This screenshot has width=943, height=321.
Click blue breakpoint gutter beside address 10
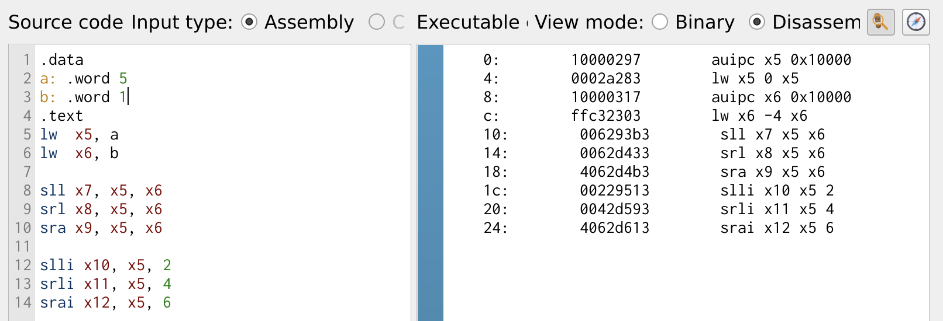pyautogui.click(x=431, y=134)
